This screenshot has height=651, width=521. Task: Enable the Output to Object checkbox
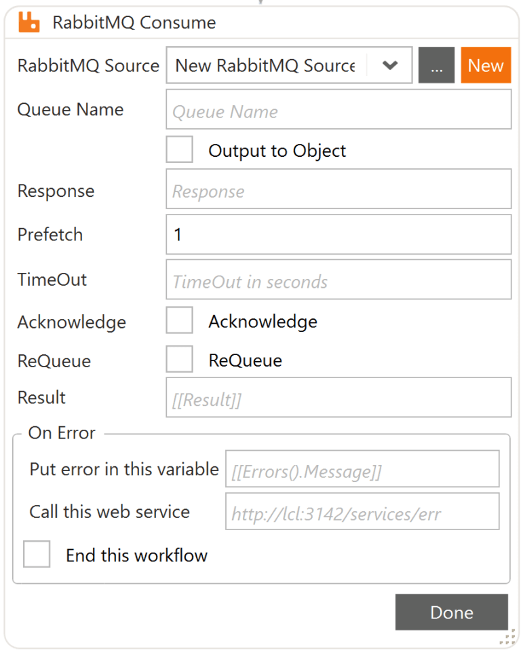pos(178,149)
